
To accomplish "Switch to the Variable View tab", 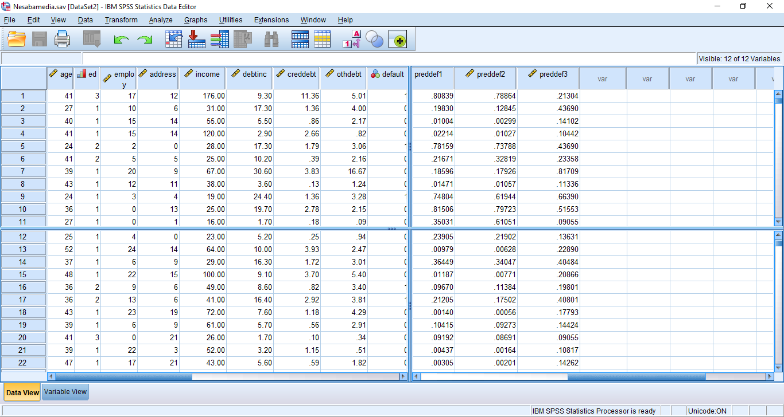I will (65, 392).
